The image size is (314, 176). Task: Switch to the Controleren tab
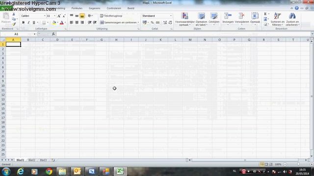[114, 8]
